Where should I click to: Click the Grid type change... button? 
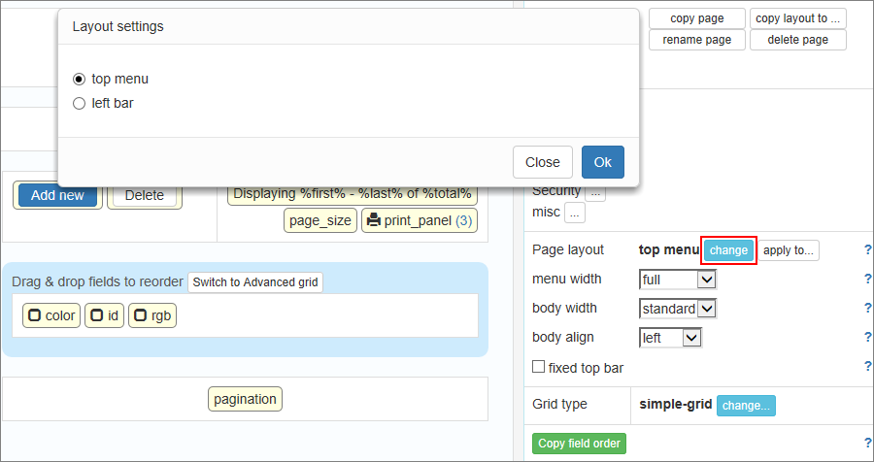coord(746,405)
